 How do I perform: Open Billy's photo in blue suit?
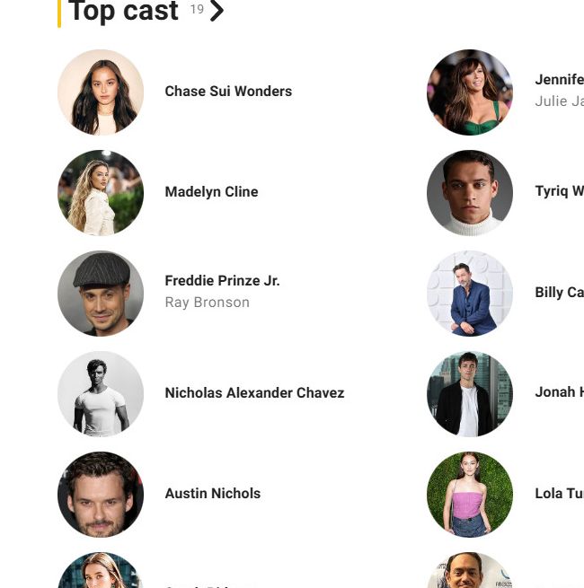[x=470, y=294]
